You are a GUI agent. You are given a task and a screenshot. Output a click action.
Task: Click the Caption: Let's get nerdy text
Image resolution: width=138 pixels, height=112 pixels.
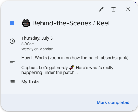pyautogui.click(x=44, y=68)
